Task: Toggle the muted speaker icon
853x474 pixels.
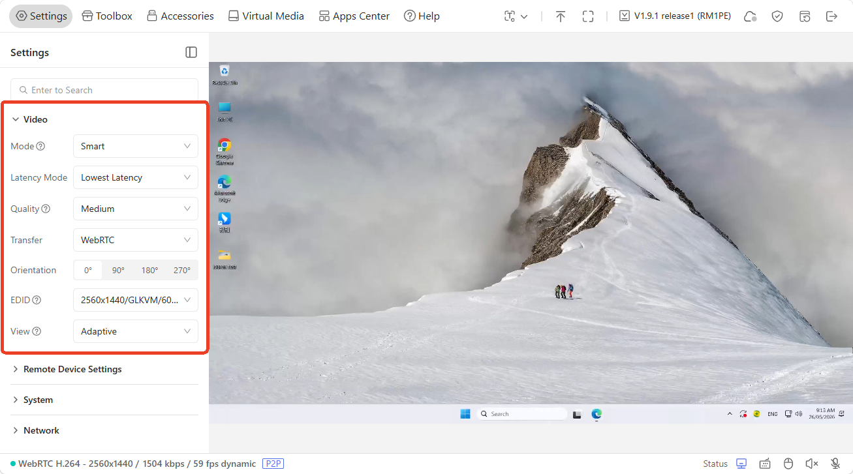Action: (812, 464)
